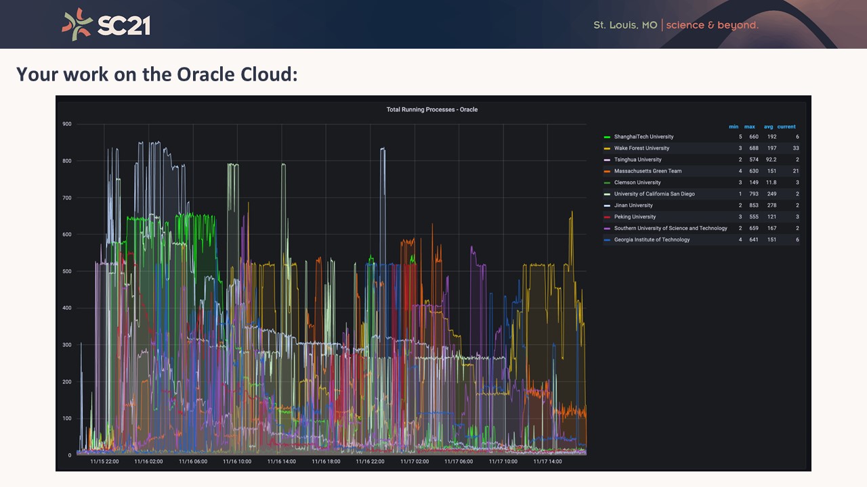Click UC San Diego's avg value 249
The height and width of the screenshot is (487, 867).
[x=771, y=194]
